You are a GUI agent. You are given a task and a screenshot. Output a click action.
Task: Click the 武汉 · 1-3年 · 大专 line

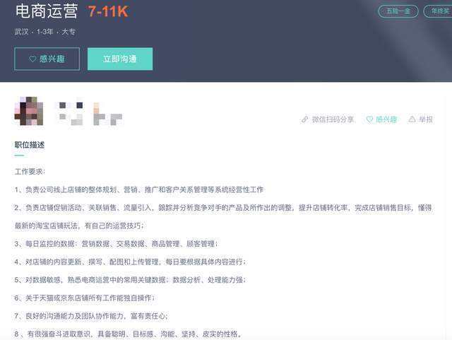[45, 32]
